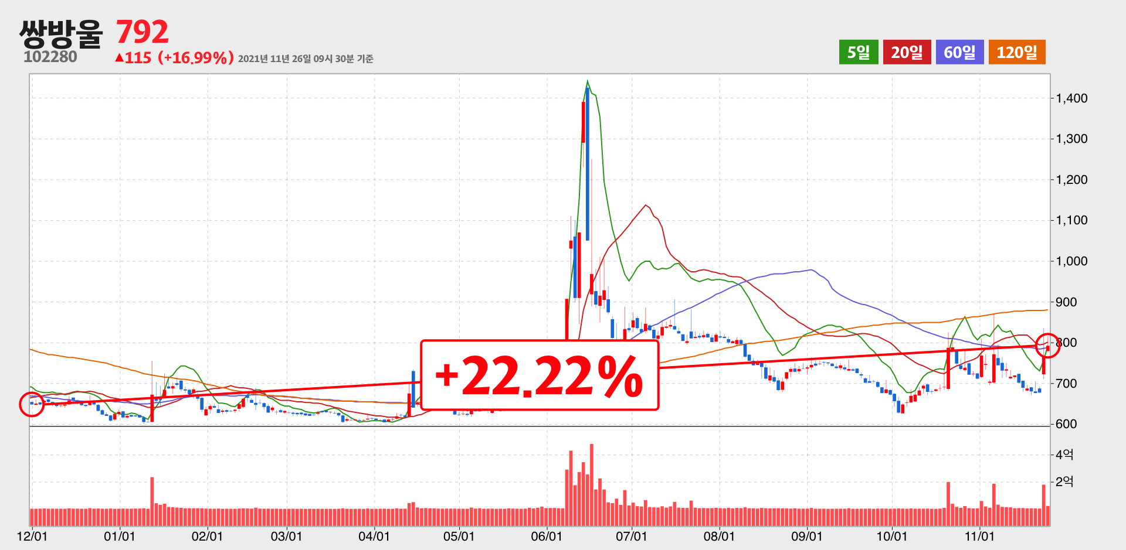Click the 07/01 date axis label
The width and height of the screenshot is (1126, 550).
tap(632, 537)
